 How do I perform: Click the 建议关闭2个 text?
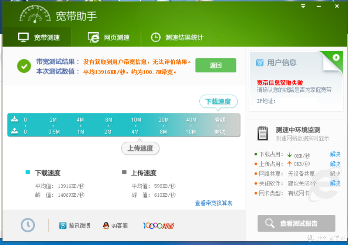[x=303, y=184]
